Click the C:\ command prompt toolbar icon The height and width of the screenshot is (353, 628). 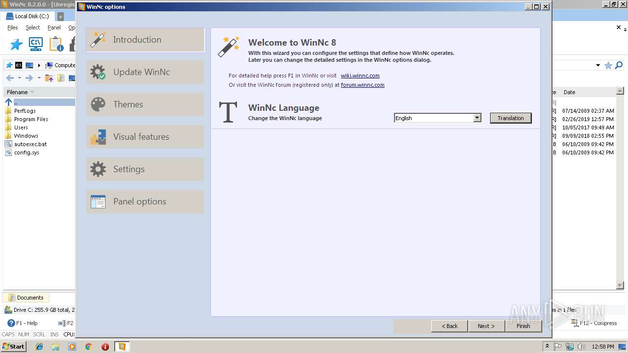tap(36, 45)
